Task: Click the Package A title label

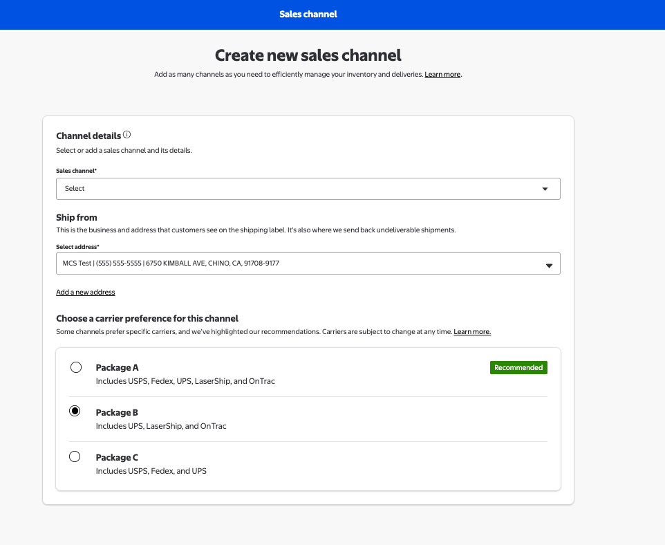Action: point(117,368)
